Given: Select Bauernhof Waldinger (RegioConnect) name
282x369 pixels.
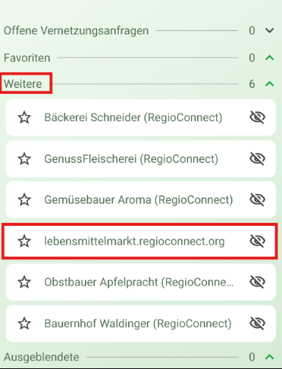Looking at the screenshot, I should pos(138,324).
